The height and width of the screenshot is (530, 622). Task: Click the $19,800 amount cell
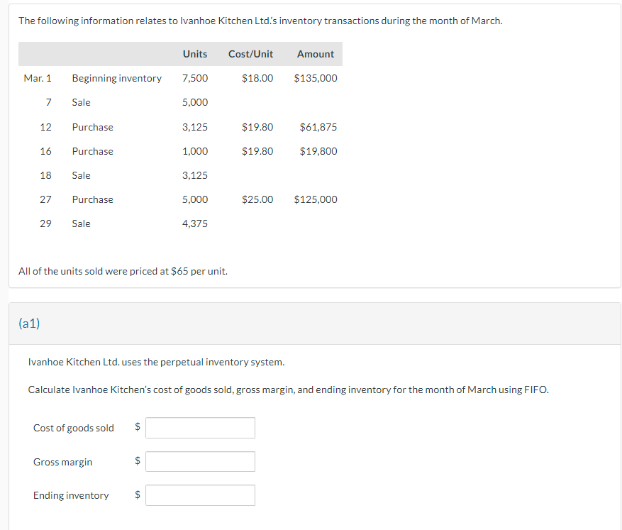tap(318, 151)
